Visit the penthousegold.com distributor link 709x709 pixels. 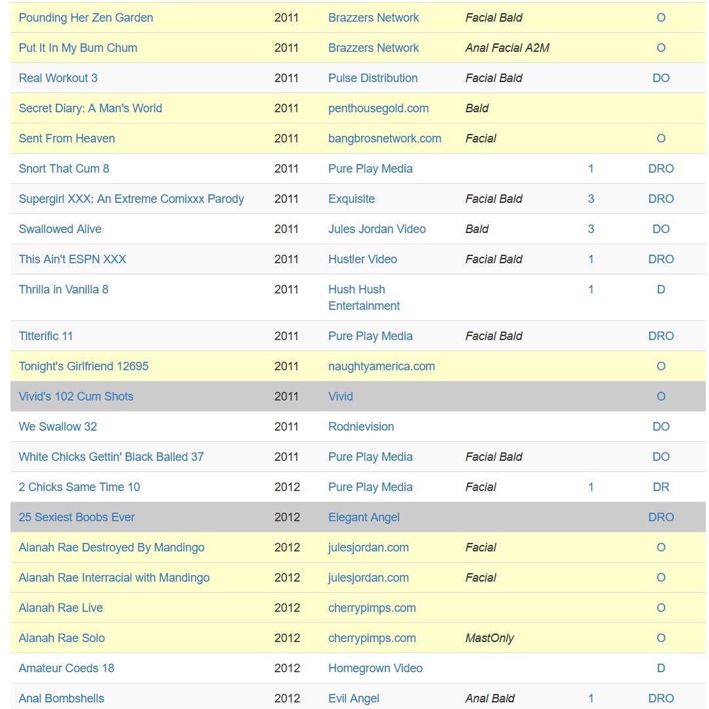pyautogui.click(x=378, y=108)
